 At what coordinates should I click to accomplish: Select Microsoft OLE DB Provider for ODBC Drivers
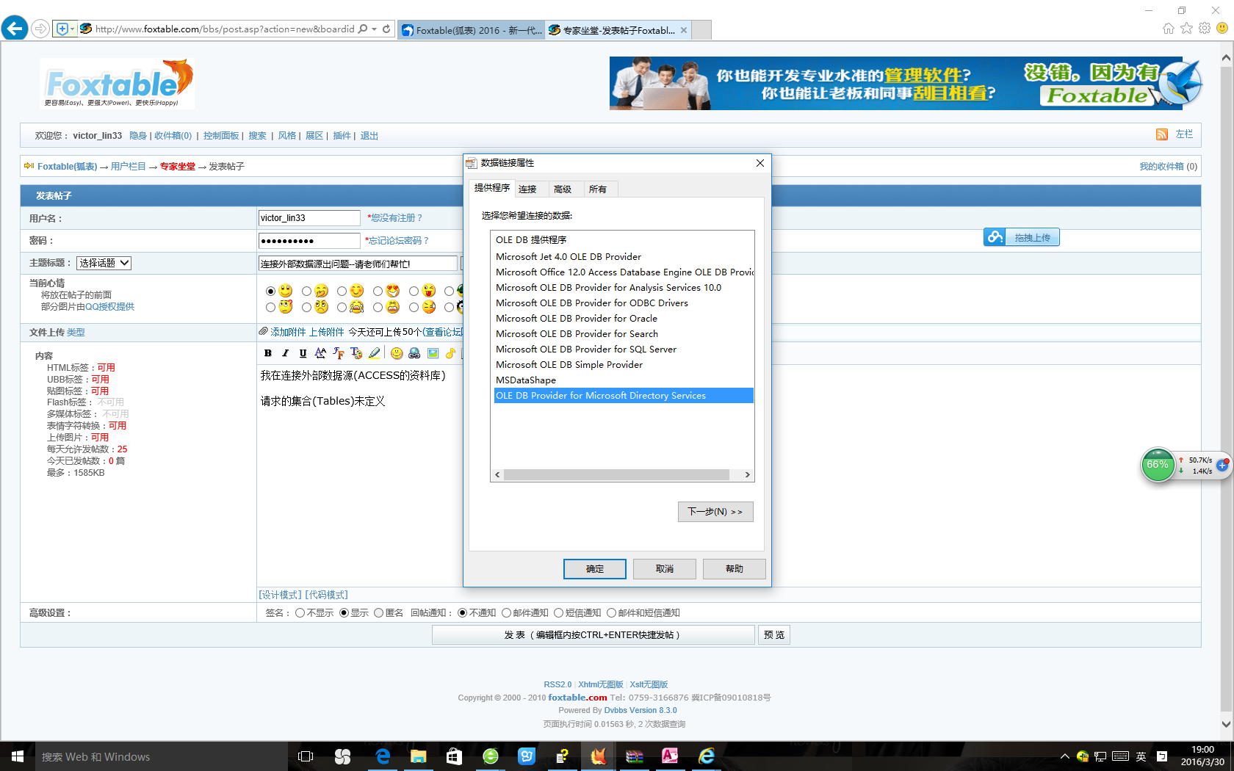point(592,303)
